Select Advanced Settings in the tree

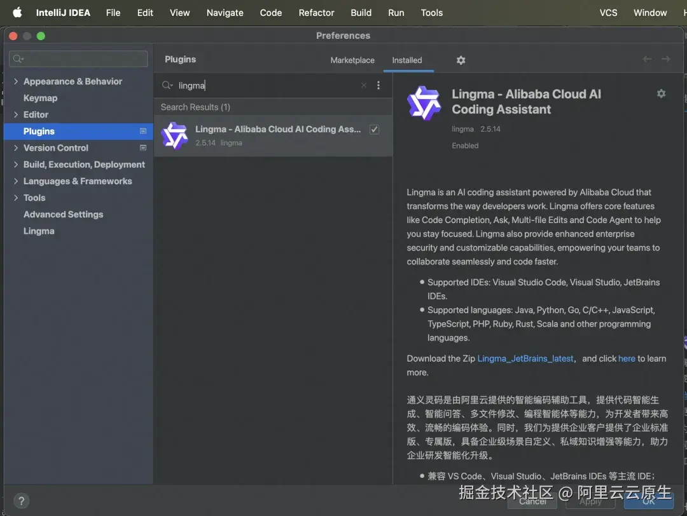(x=64, y=214)
